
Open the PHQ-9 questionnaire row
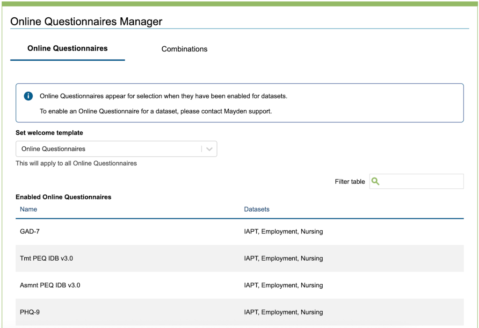pyautogui.click(x=30, y=312)
